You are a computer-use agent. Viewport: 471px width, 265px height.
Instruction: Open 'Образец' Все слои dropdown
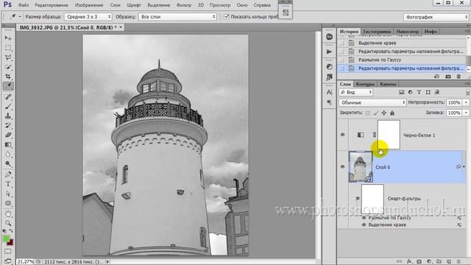point(177,17)
